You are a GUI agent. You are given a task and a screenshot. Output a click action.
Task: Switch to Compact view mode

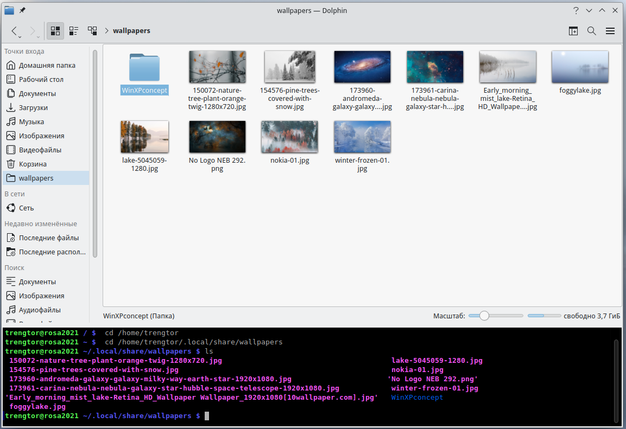(74, 31)
